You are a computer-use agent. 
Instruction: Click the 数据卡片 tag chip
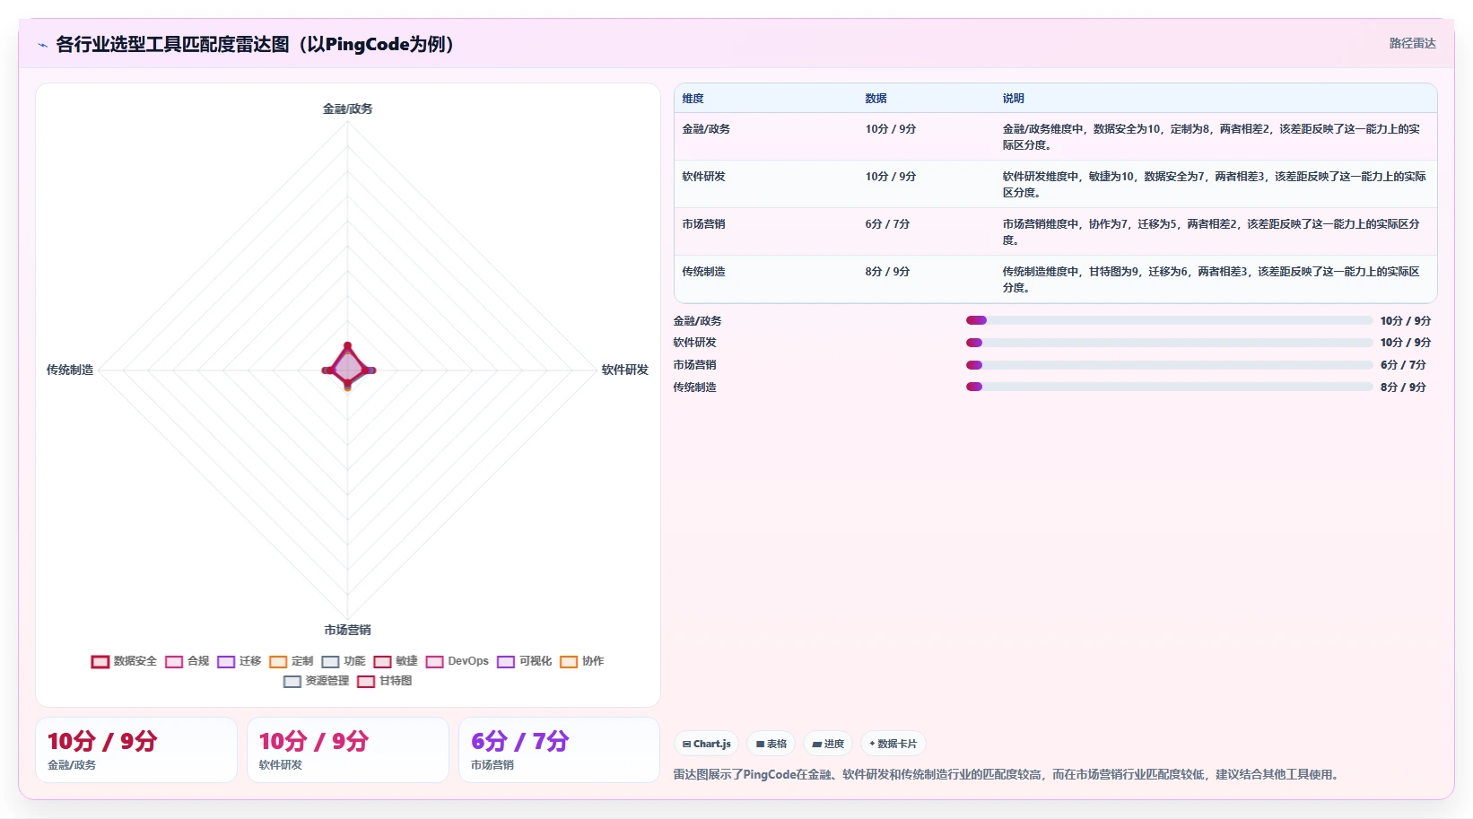[893, 744]
